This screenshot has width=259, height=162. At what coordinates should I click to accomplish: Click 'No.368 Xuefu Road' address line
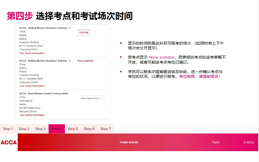30,108
